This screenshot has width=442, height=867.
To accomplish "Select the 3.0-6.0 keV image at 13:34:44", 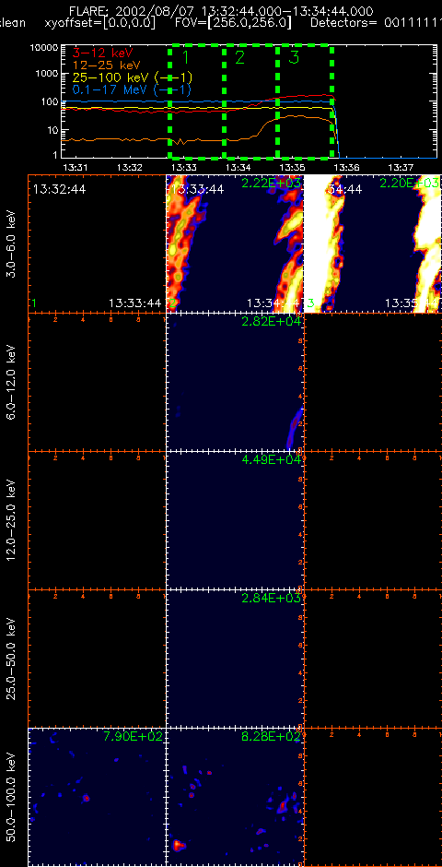I will coord(373,243).
